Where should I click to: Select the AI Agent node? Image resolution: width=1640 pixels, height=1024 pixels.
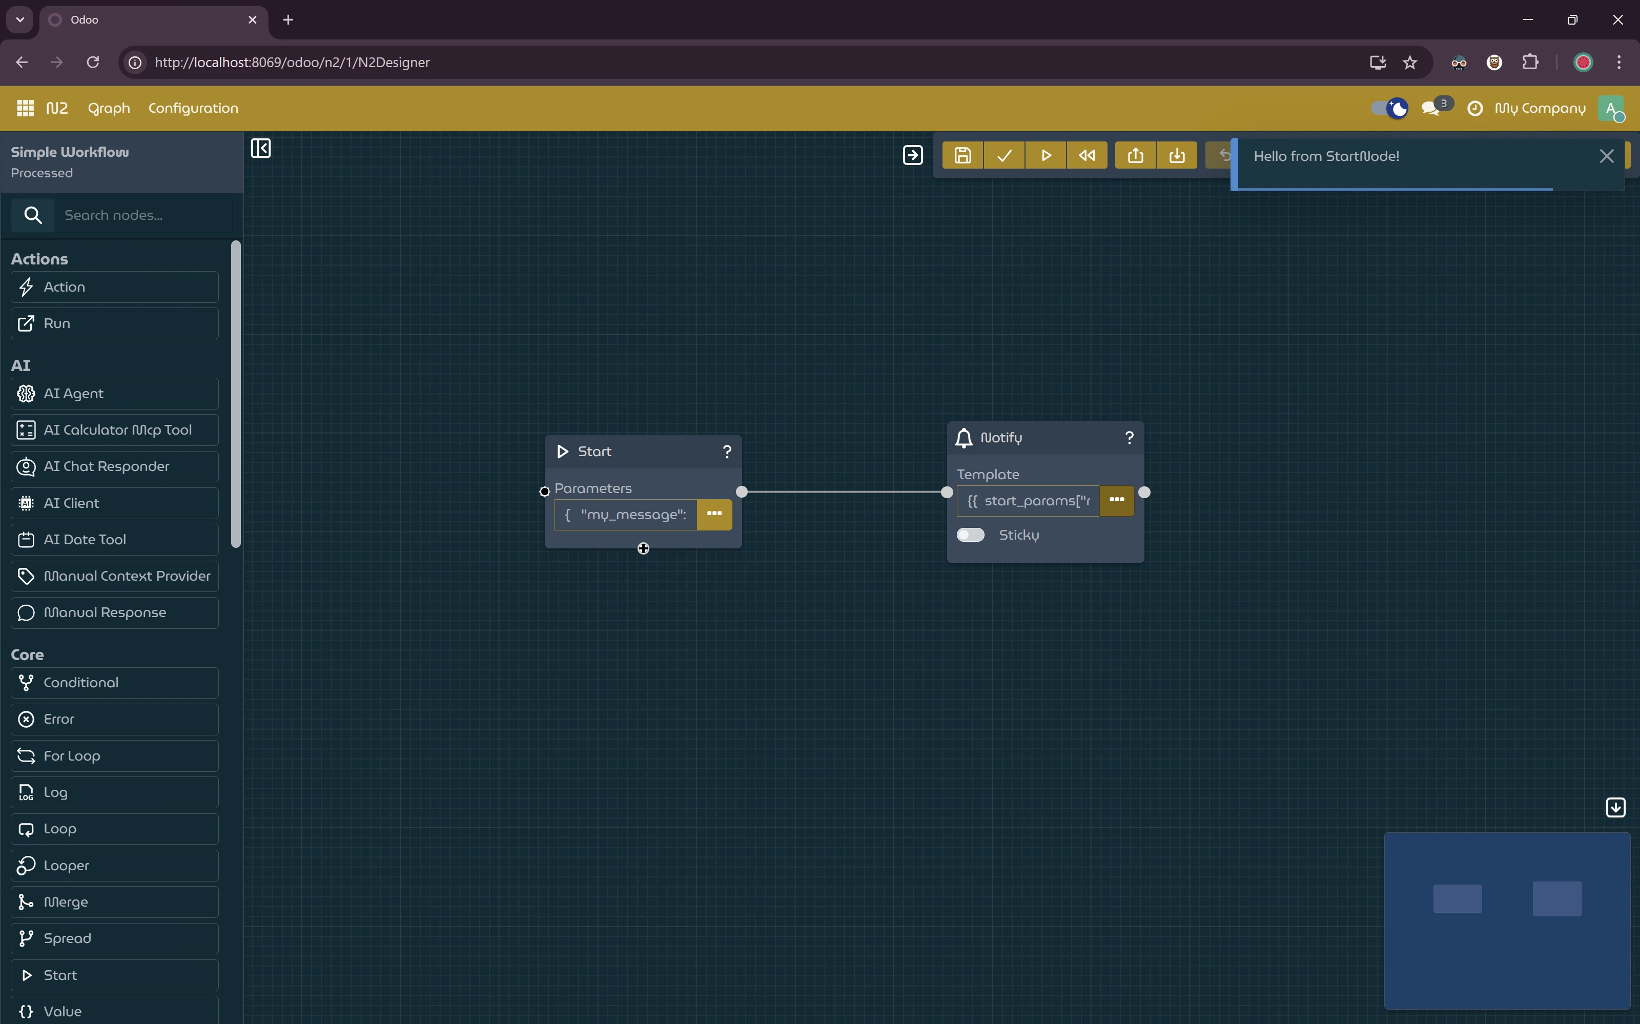(114, 394)
